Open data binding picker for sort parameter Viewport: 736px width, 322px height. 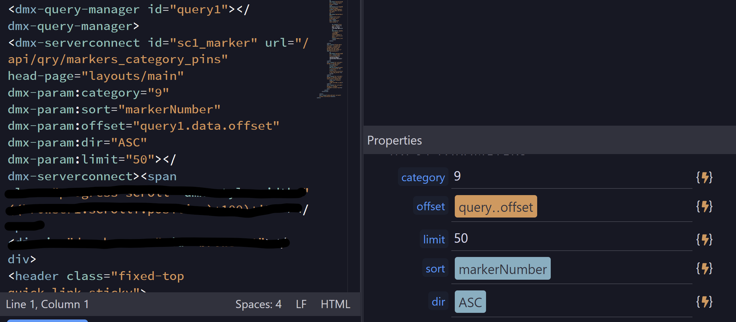(704, 269)
